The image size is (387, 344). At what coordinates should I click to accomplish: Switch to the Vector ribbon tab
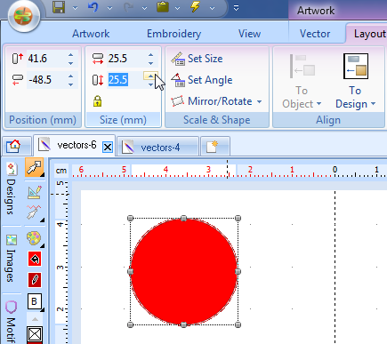pyautogui.click(x=315, y=34)
